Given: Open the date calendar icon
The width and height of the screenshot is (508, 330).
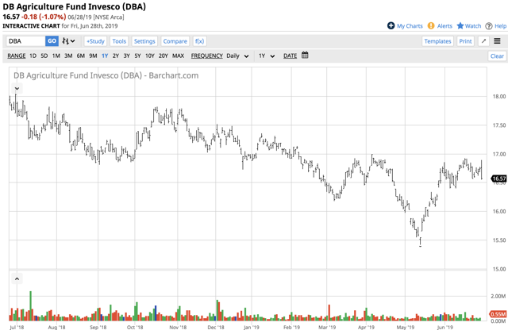Looking at the screenshot, I should click(x=305, y=56).
